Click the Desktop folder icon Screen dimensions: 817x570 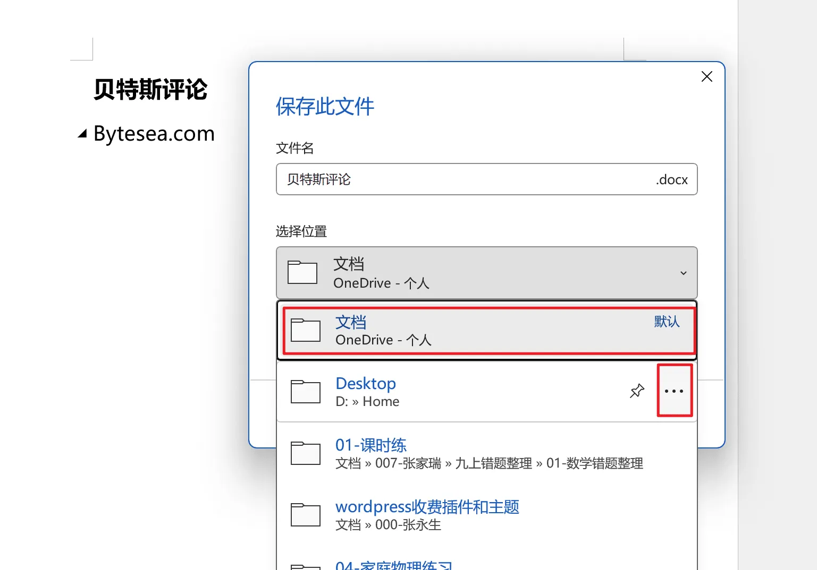coord(306,392)
